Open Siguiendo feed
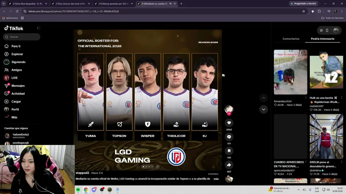The image size is (346, 194). 18,62
